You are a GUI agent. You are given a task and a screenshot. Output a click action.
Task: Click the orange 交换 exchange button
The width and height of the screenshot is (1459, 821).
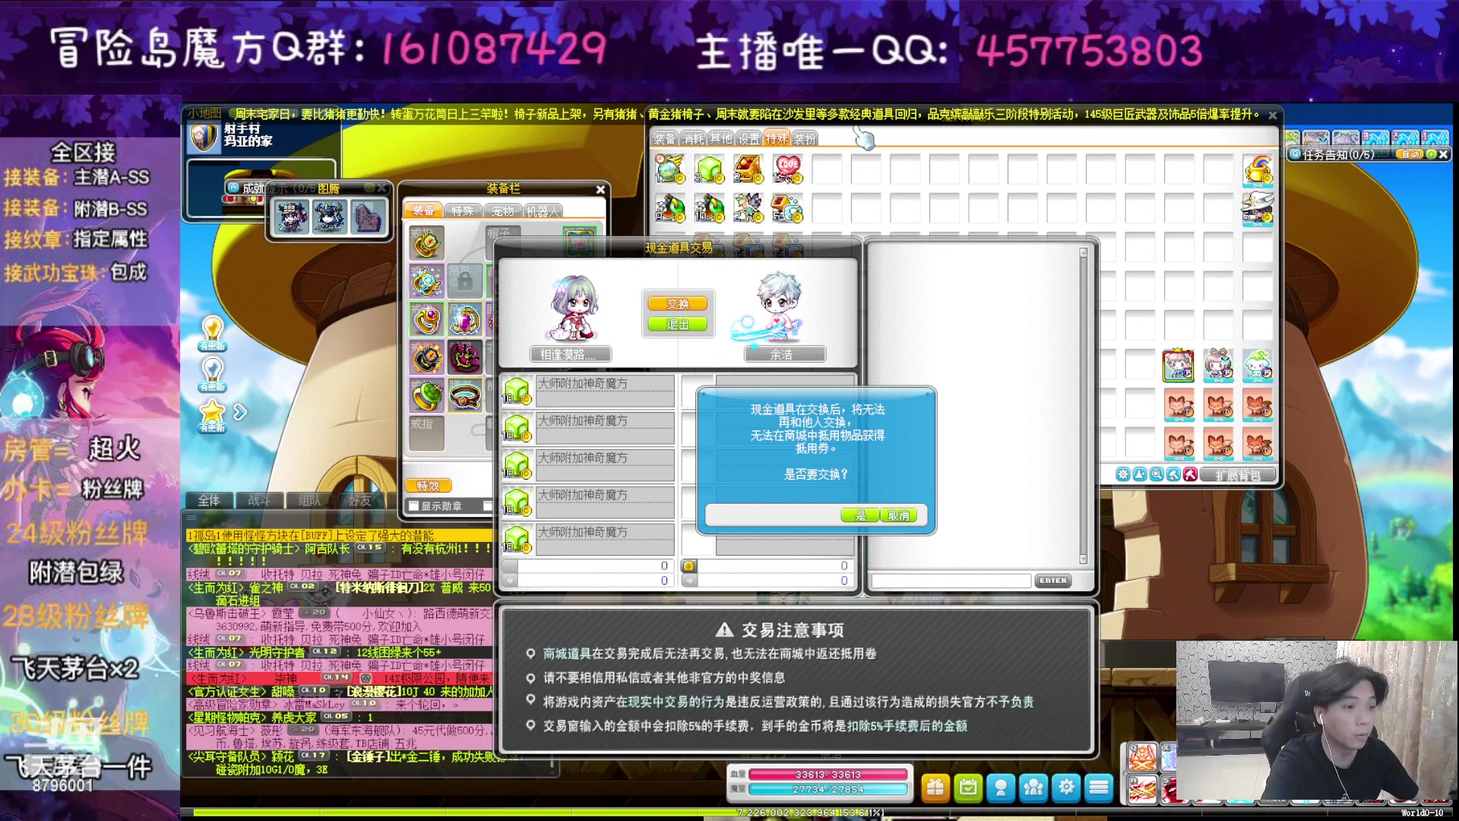tap(677, 303)
